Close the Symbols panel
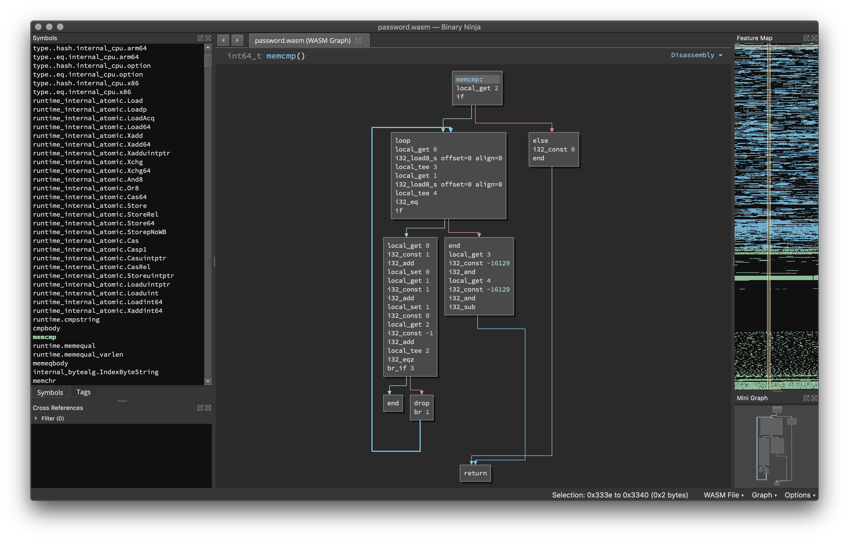 (x=208, y=38)
